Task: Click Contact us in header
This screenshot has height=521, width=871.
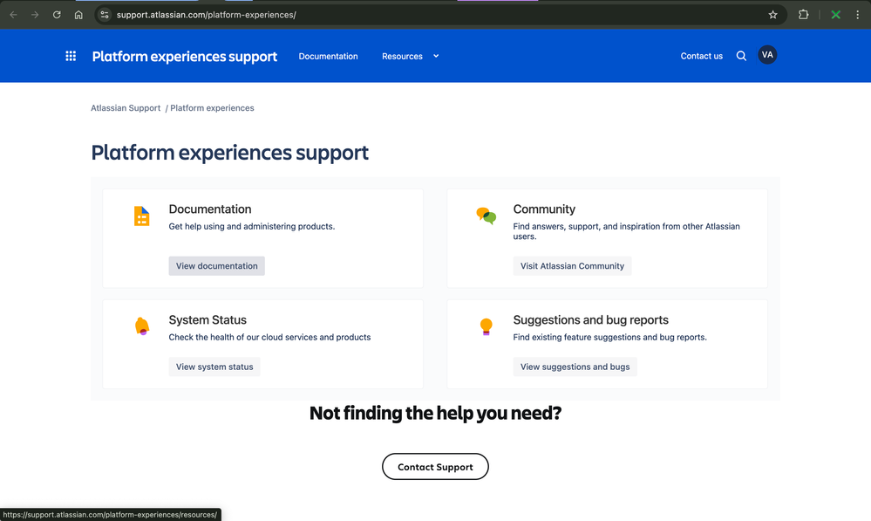Action: tap(702, 56)
